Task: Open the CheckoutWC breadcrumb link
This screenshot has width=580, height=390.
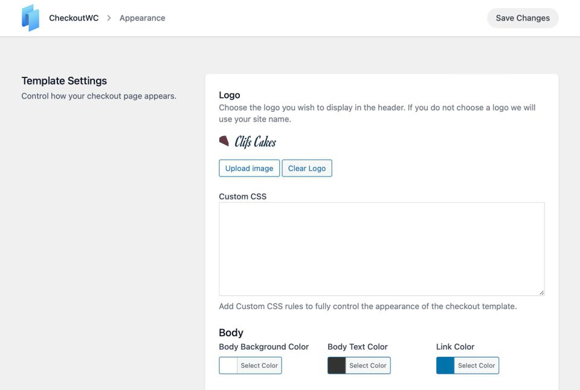Action: [74, 18]
